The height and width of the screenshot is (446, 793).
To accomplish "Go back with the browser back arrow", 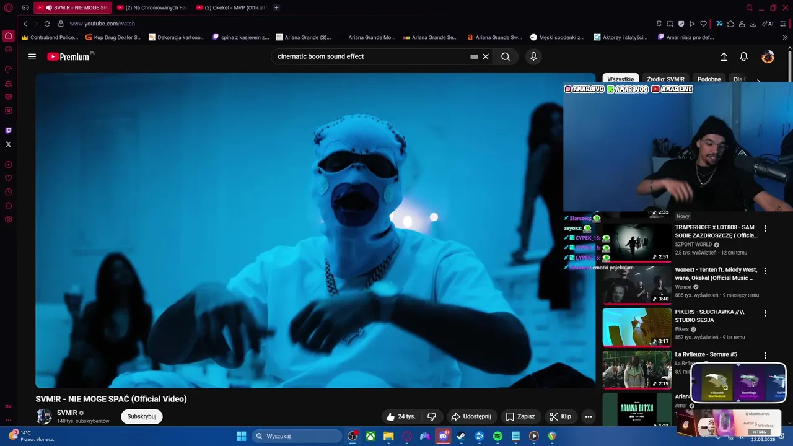I will coord(25,24).
